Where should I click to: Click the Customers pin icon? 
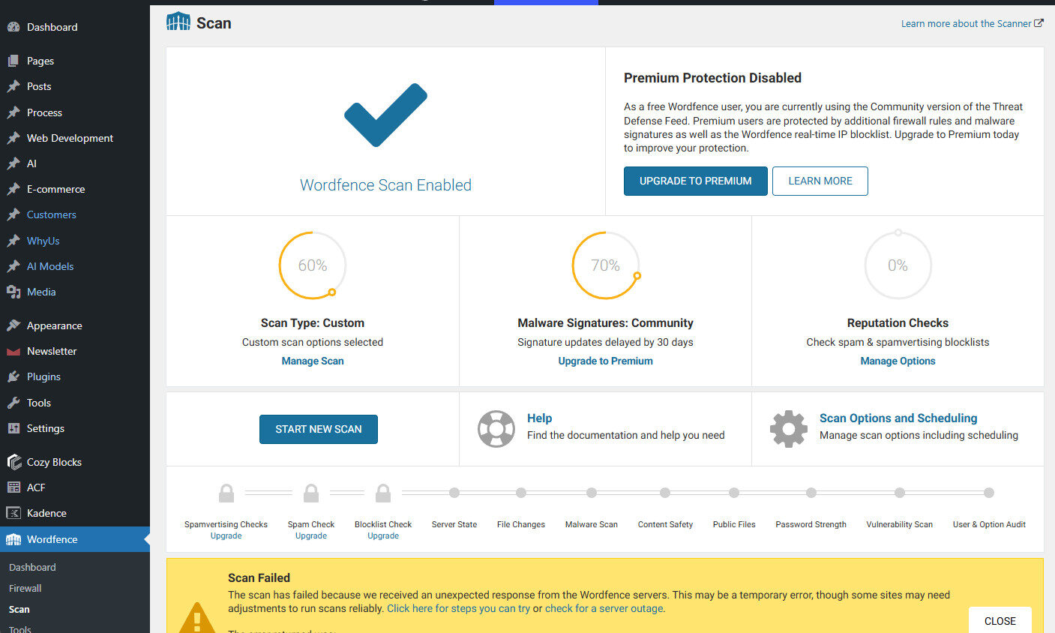click(13, 214)
